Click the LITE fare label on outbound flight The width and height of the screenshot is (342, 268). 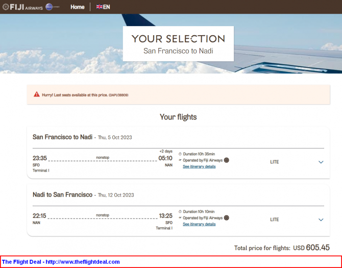(x=275, y=162)
